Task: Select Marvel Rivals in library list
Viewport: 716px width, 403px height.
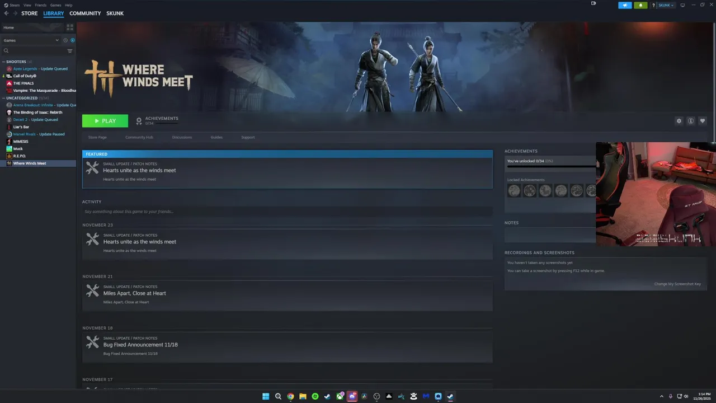Action: tap(38, 134)
